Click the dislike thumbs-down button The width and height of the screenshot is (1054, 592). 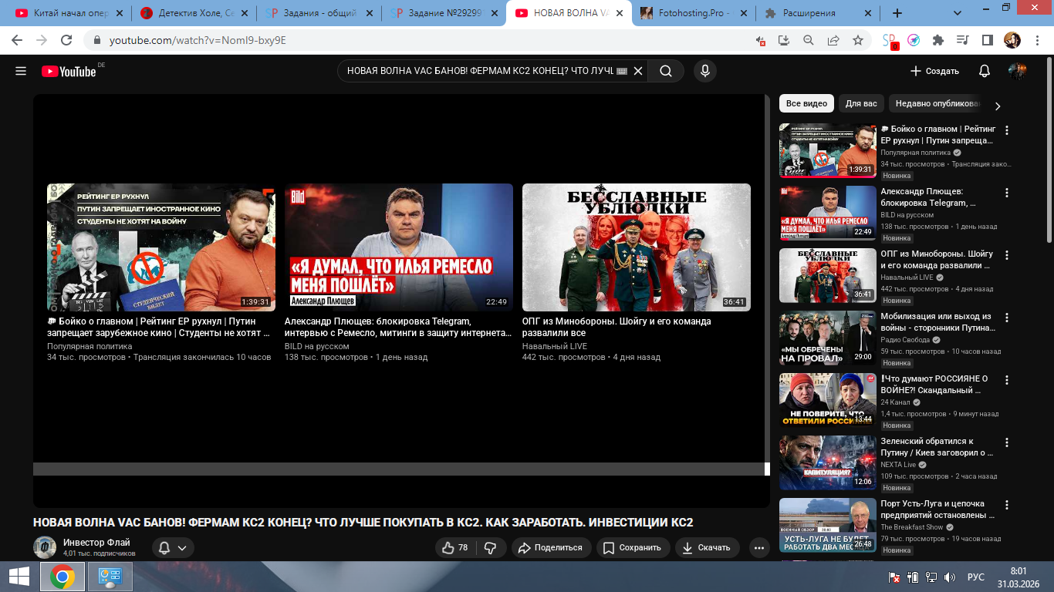click(491, 547)
